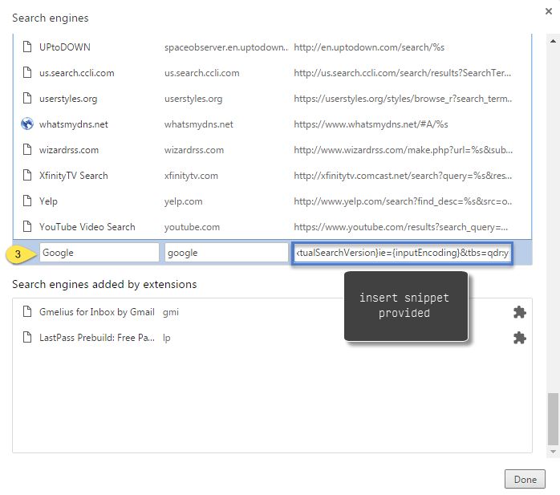
Task: Focus the google keyword input field
Action: [x=226, y=253]
